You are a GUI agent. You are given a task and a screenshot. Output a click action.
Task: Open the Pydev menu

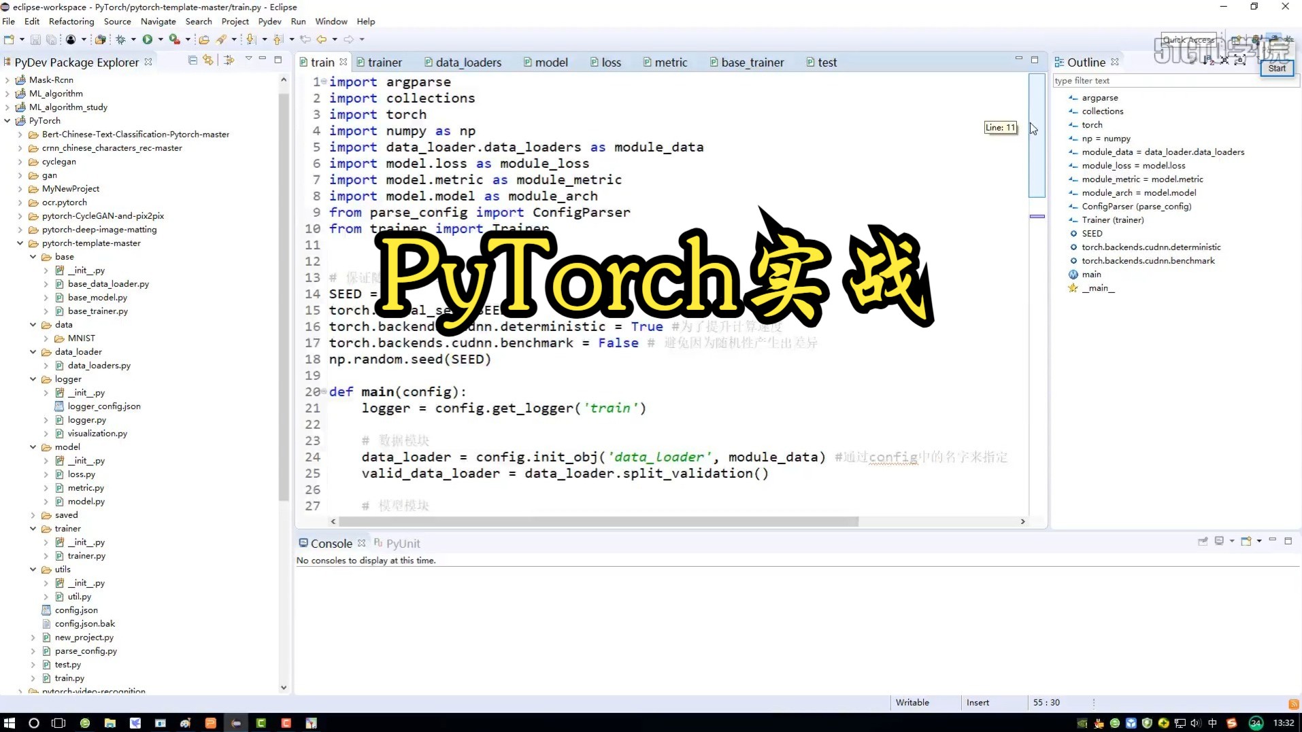pos(269,22)
